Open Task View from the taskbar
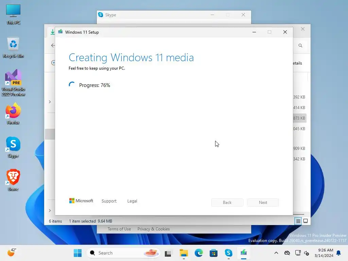 click(x=168, y=253)
